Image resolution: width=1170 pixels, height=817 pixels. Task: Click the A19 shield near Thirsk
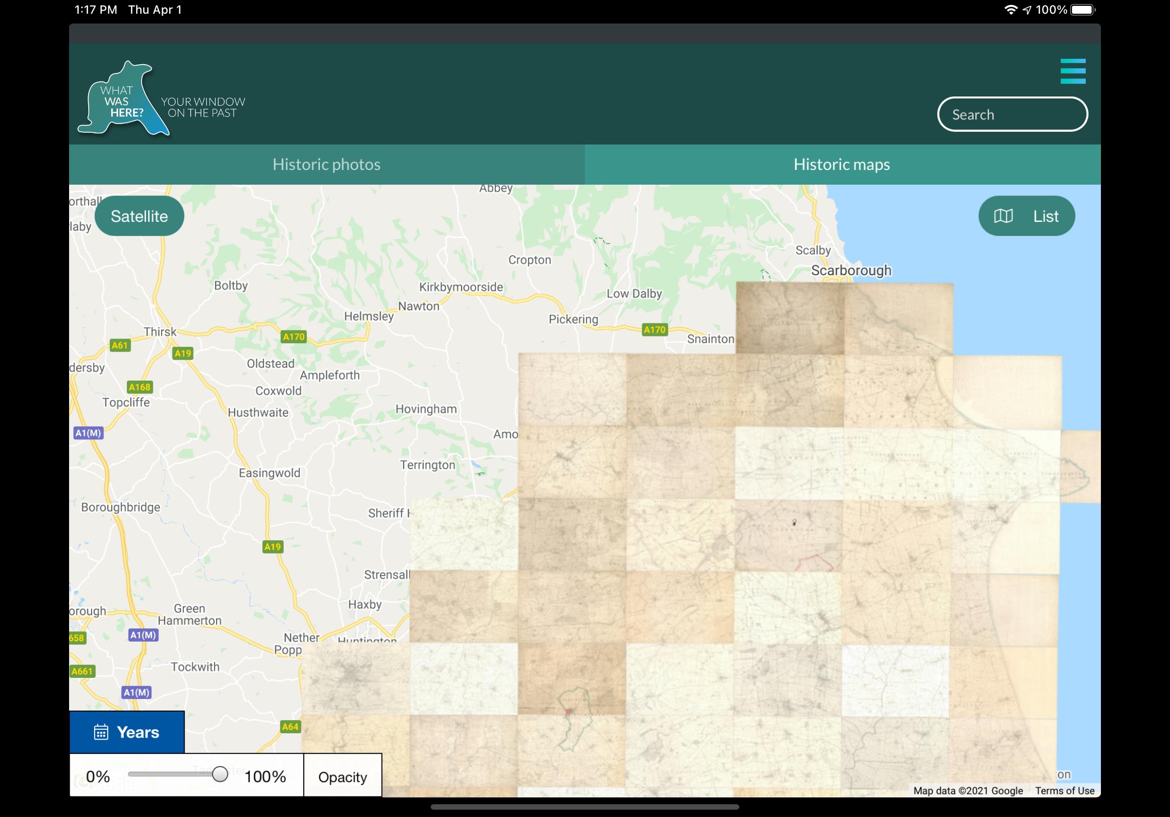[x=183, y=354]
